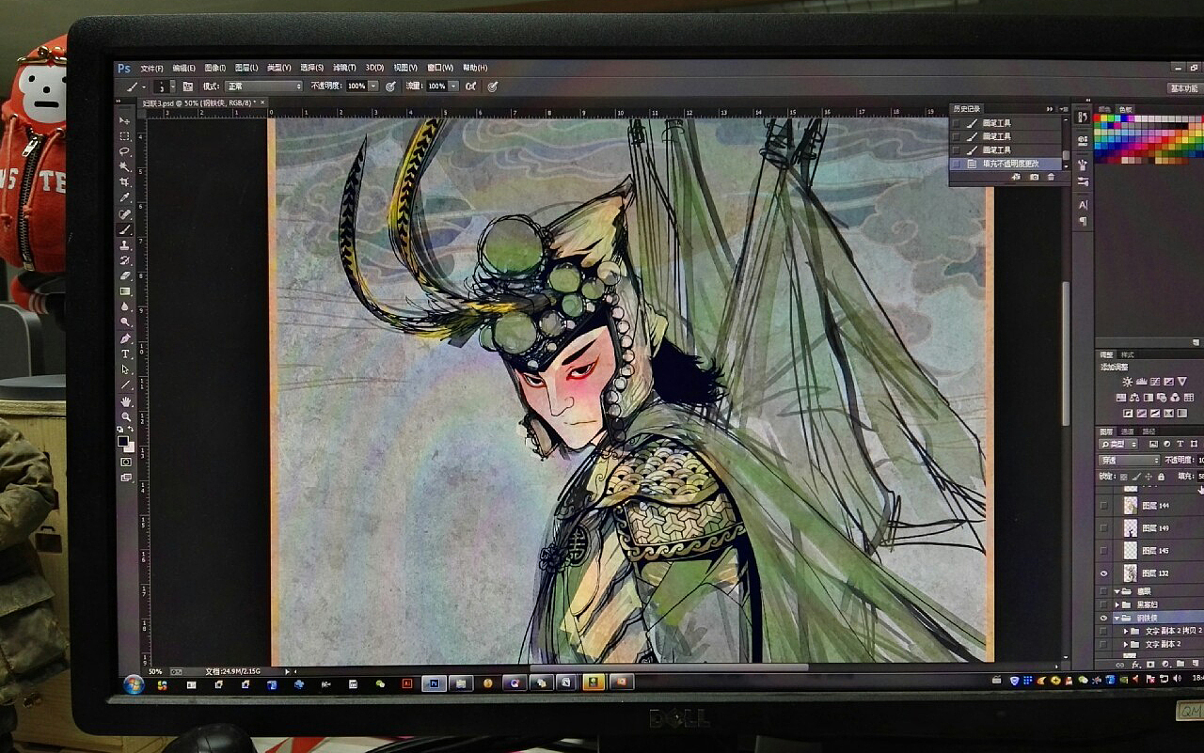
Task: Set history brush source for first 画笔工具 state
Action: point(957,123)
